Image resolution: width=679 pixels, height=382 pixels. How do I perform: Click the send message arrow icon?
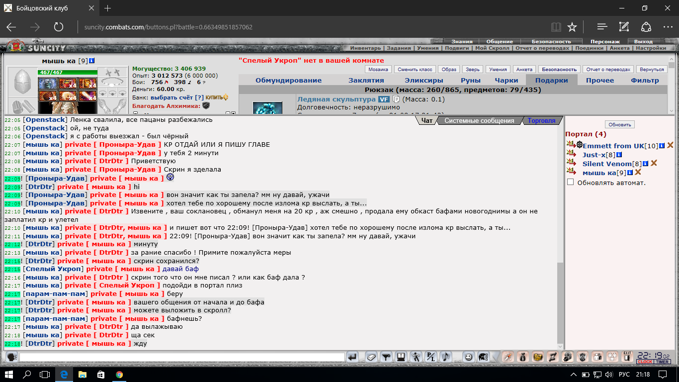[352, 357]
